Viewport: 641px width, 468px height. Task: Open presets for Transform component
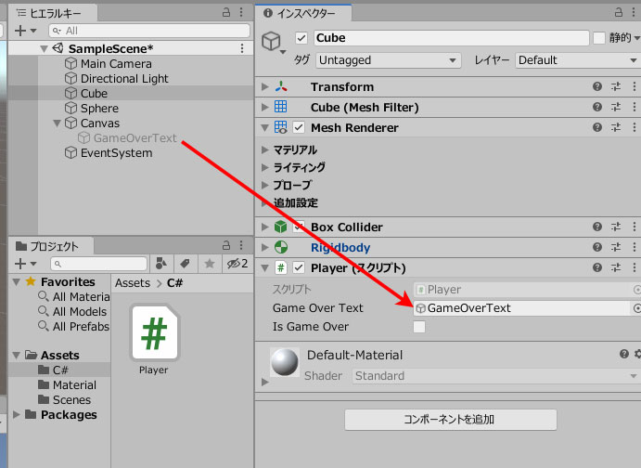pos(616,86)
